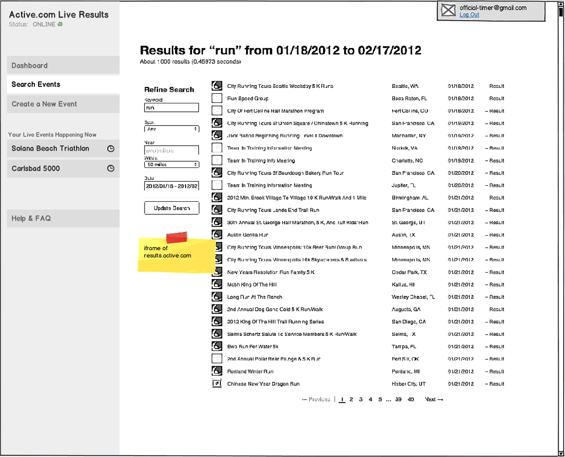Image resolution: width=565 pixels, height=457 pixels.
Task: Click the blank event icon for Run Speed Group
Action: click(217, 98)
